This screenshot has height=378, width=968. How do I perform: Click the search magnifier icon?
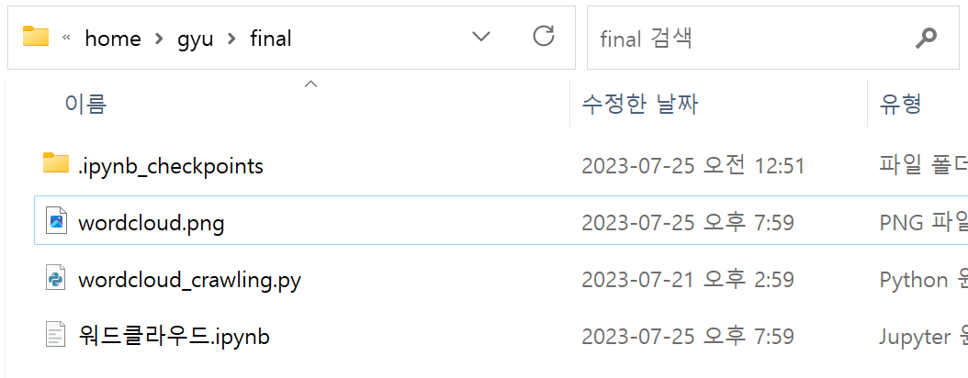click(x=926, y=39)
